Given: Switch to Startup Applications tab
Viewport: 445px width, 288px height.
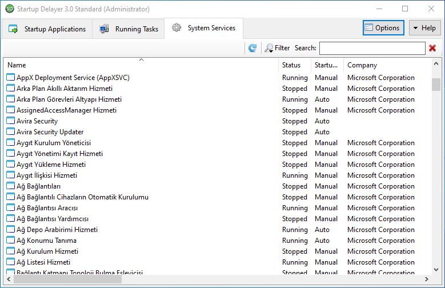Looking at the screenshot, I should (47, 29).
